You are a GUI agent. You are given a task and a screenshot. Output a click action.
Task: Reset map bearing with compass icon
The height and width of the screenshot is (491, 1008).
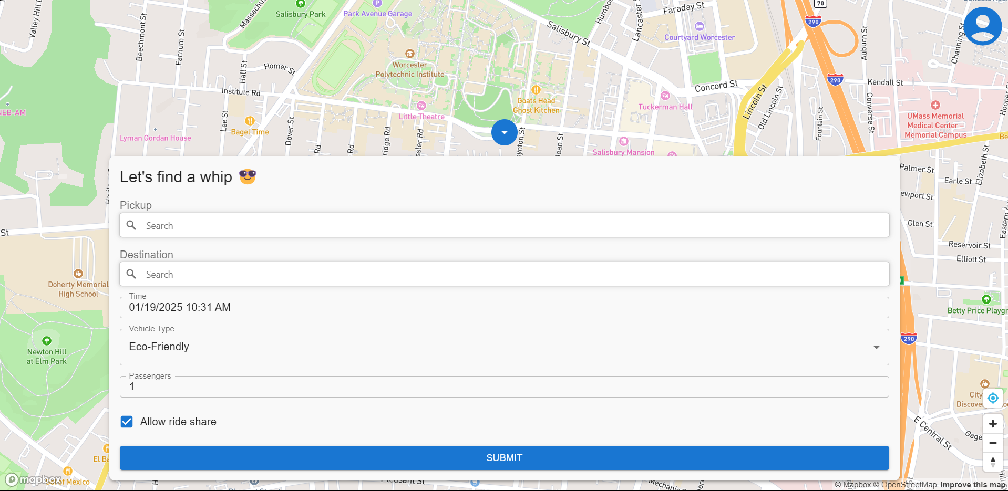click(993, 462)
